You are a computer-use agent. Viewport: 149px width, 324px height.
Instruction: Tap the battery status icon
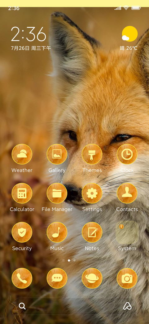click(136, 8)
